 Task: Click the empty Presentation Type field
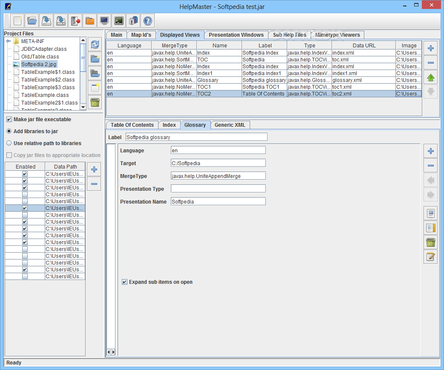point(218,189)
